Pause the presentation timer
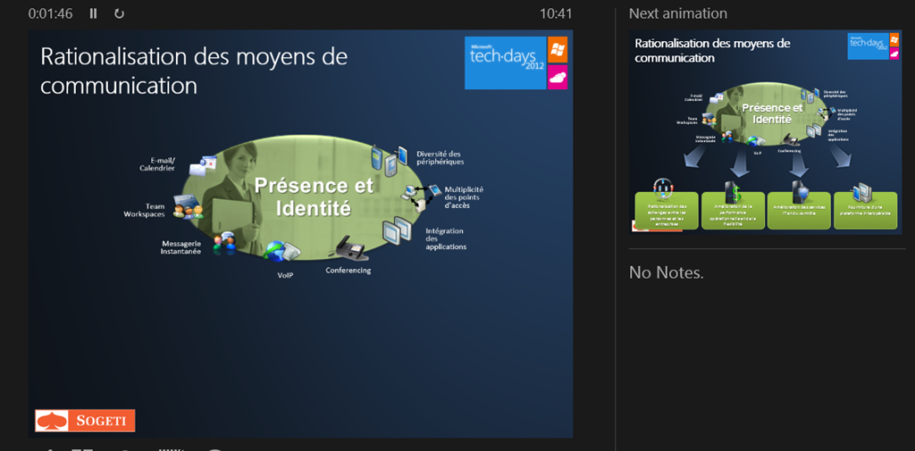The height and width of the screenshot is (451, 915). (93, 13)
